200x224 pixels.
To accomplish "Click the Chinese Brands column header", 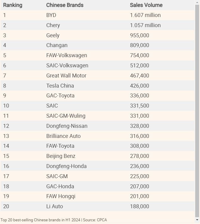I will (65, 5).
